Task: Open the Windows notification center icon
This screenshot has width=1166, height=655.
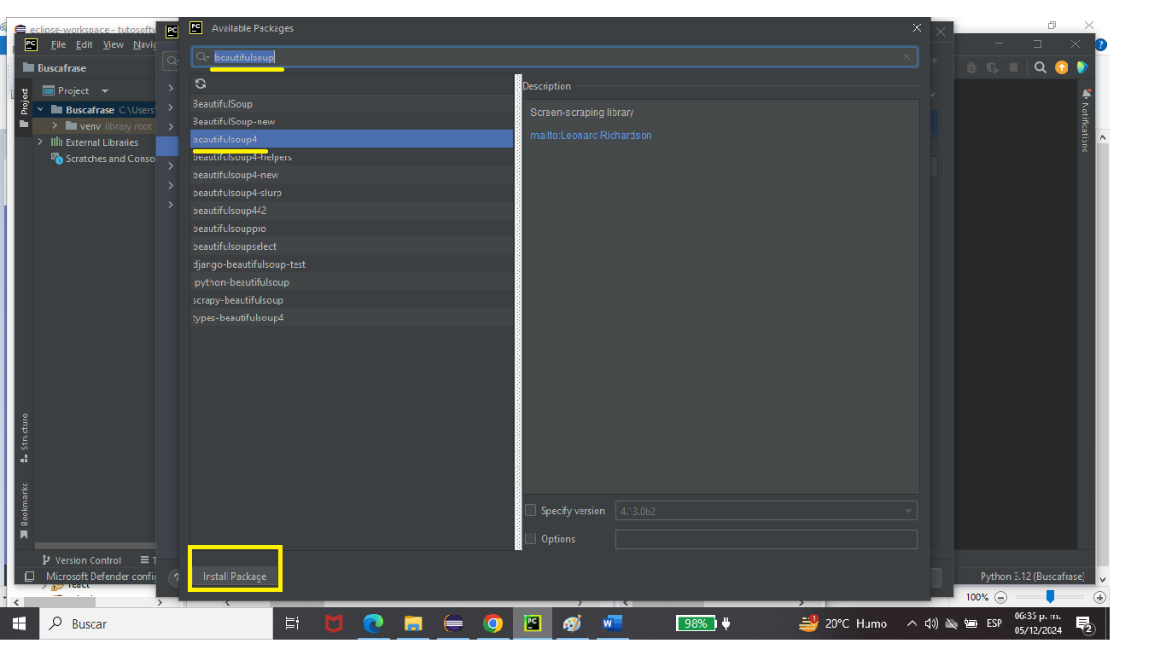Action: tap(1085, 624)
